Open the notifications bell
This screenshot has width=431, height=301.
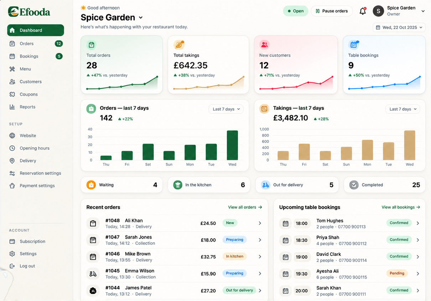[363, 11]
